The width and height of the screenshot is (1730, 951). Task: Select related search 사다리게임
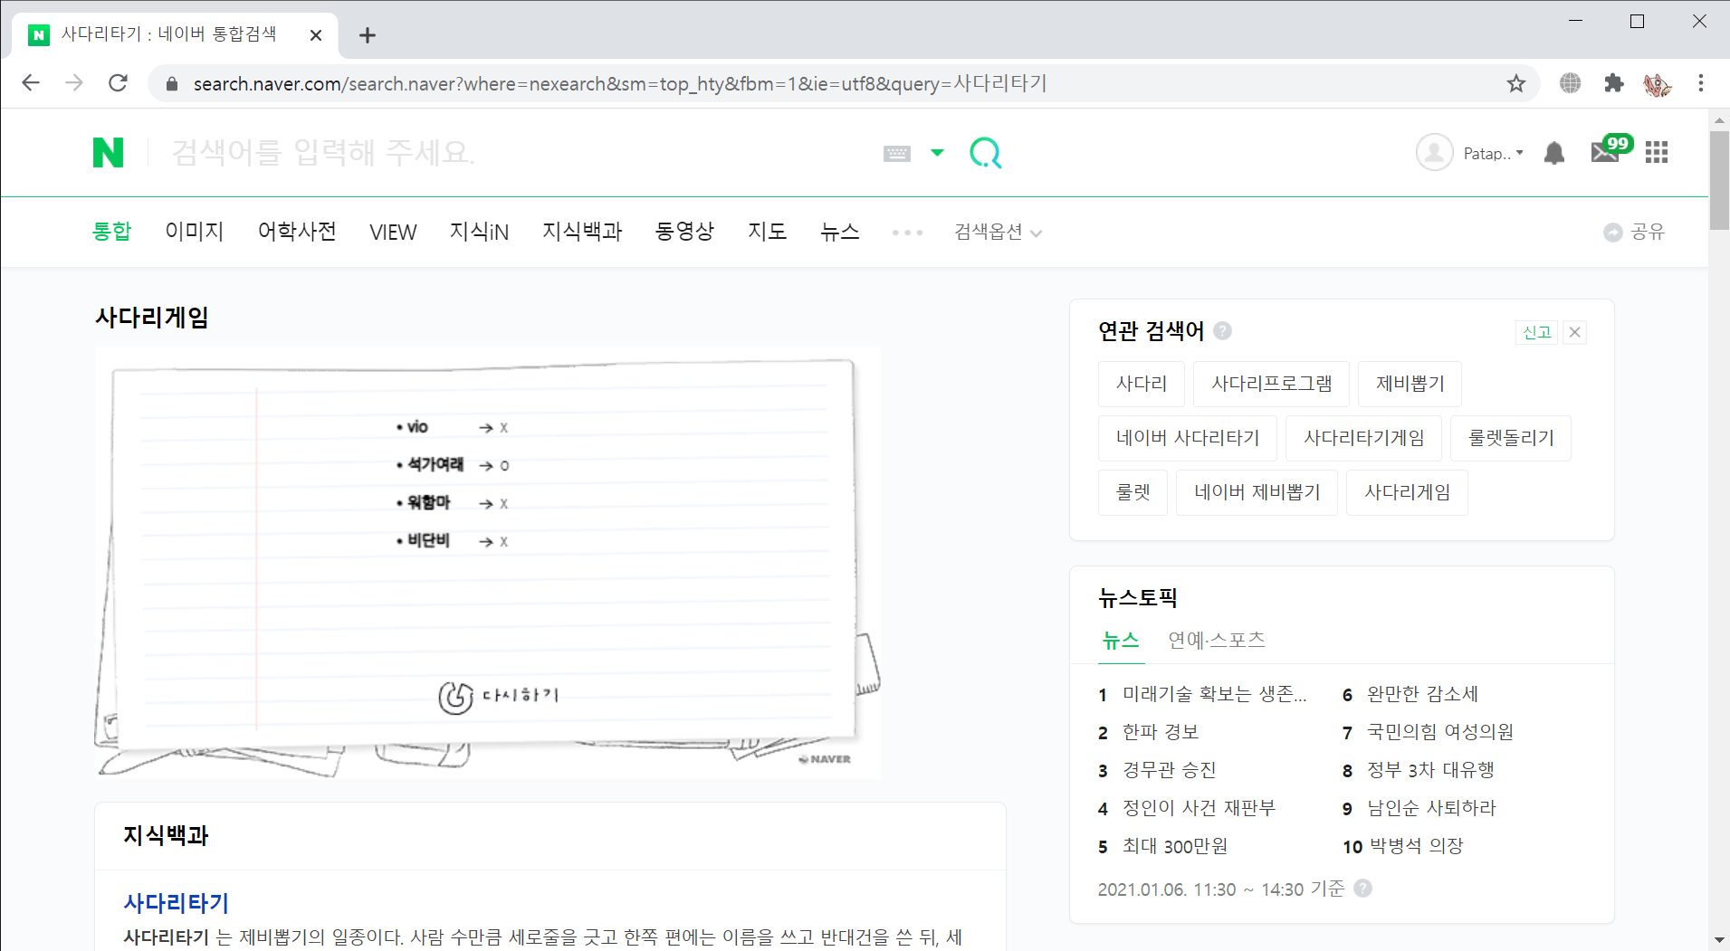click(x=1407, y=492)
